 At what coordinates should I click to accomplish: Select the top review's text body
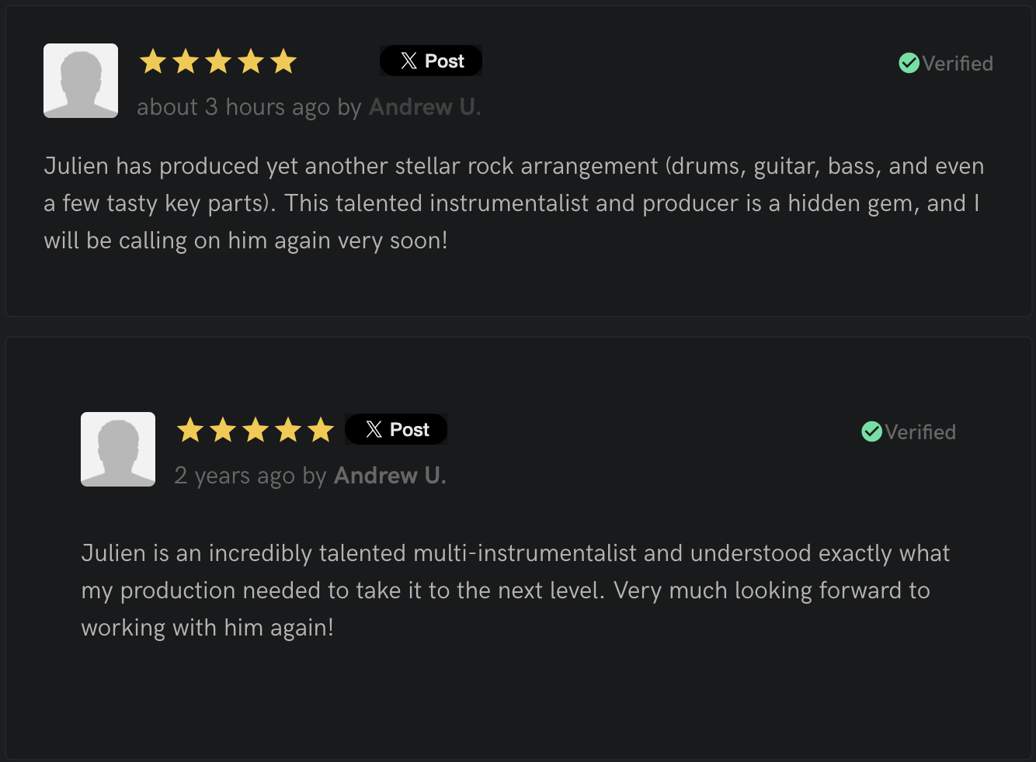(513, 203)
